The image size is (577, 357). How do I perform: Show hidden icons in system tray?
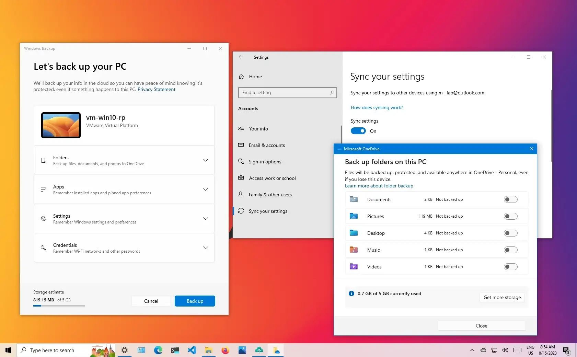click(x=472, y=350)
